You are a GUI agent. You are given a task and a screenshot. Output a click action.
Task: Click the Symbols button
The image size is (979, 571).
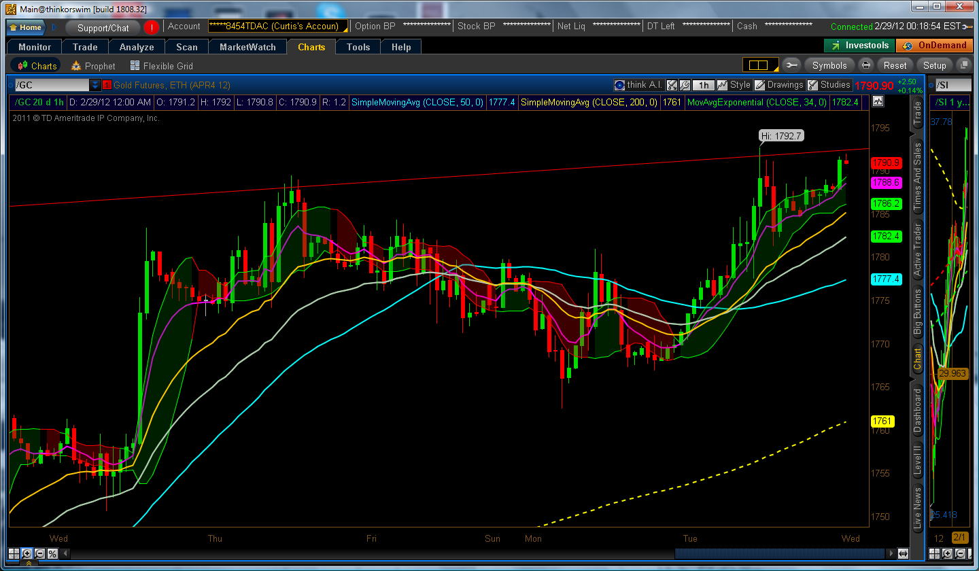coord(829,65)
